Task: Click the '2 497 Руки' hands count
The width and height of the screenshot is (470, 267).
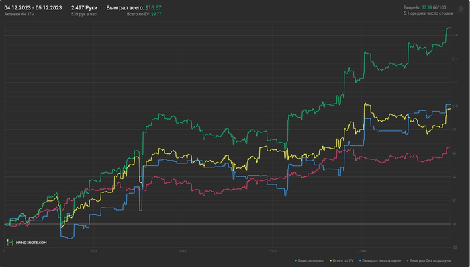Action: click(84, 8)
